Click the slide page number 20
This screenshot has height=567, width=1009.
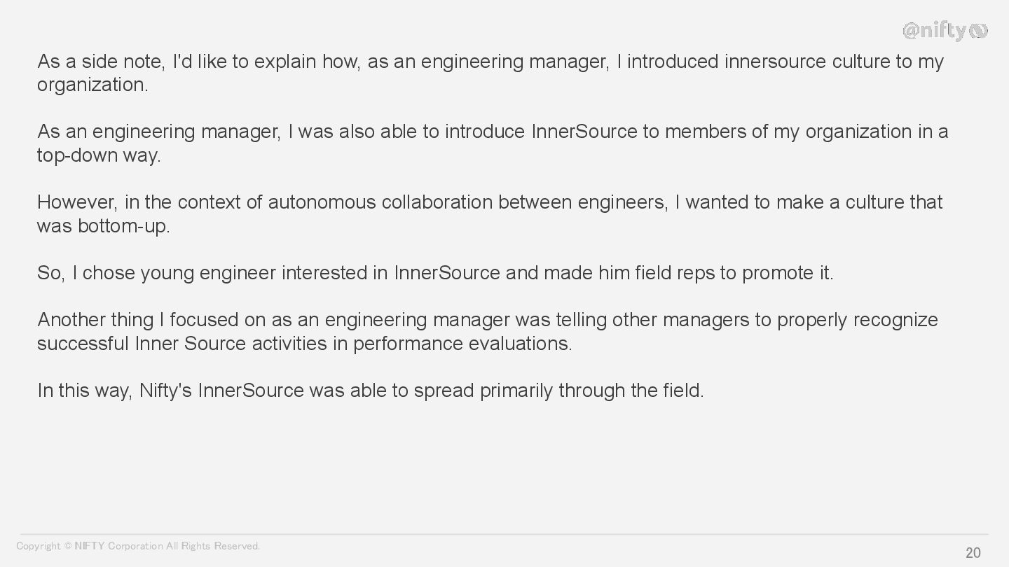pyautogui.click(x=973, y=553)
